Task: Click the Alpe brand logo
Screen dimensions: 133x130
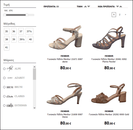Action: tap(10, 69)
